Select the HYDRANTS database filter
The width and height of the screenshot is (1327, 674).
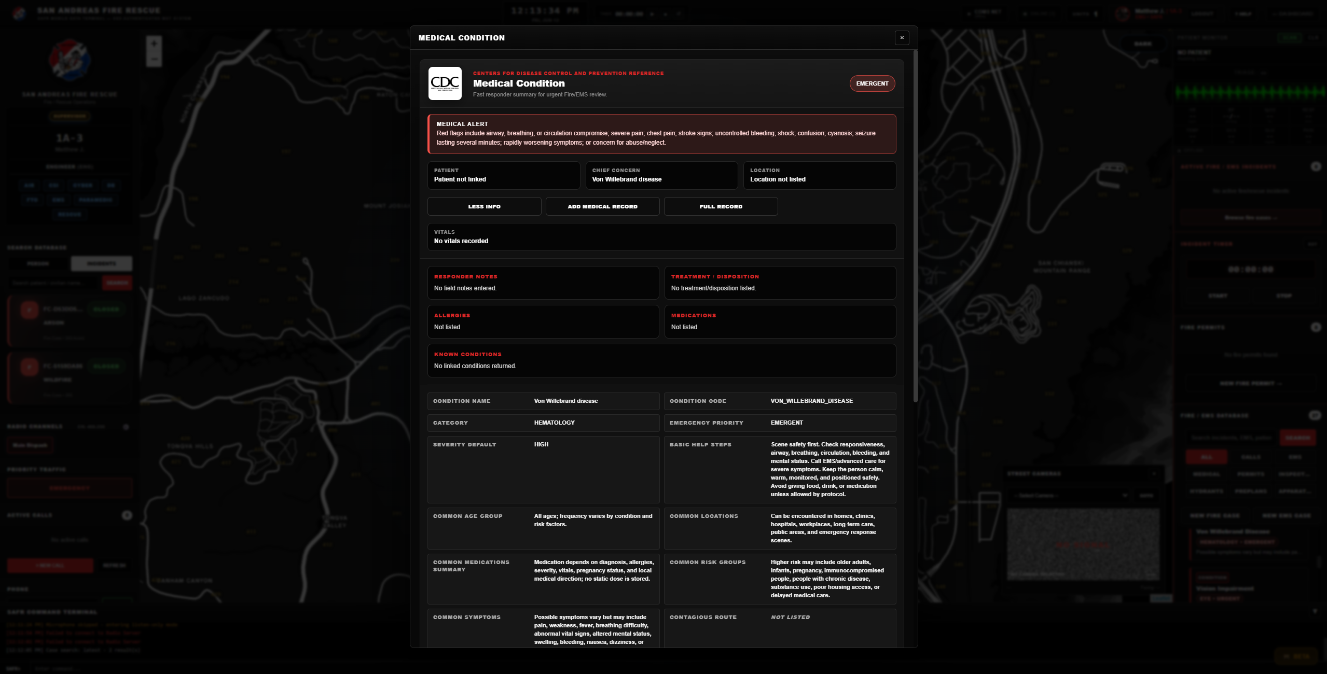pos(1206,492)
